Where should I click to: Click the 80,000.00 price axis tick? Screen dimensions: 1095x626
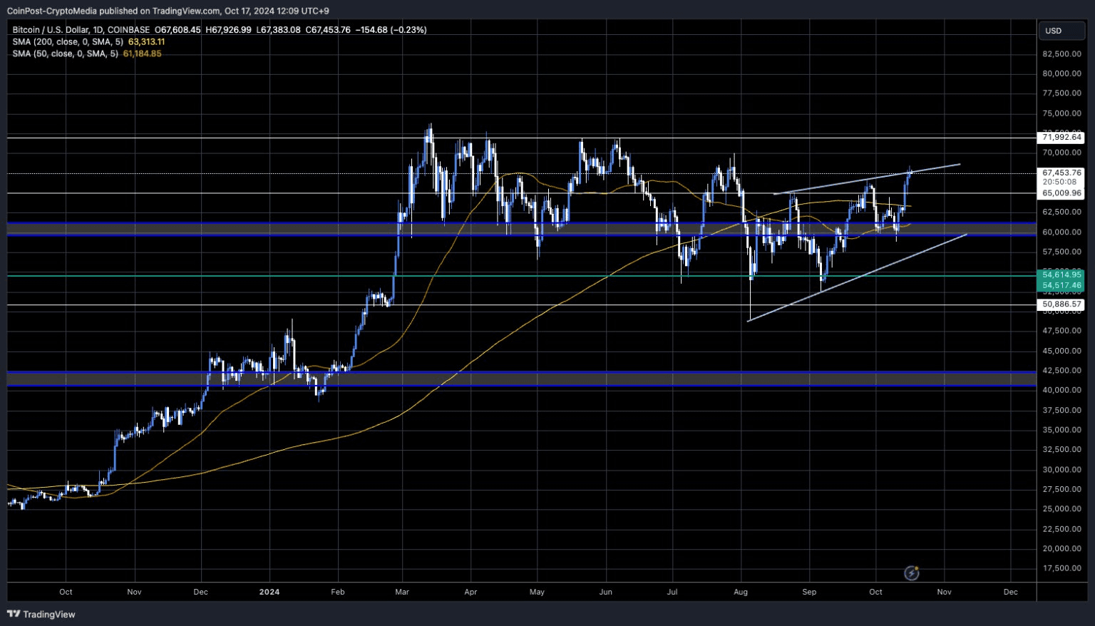(1062, 73)
